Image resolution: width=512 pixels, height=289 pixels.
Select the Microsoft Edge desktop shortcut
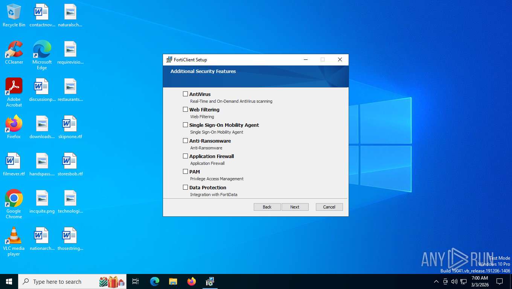pos(42,55)
